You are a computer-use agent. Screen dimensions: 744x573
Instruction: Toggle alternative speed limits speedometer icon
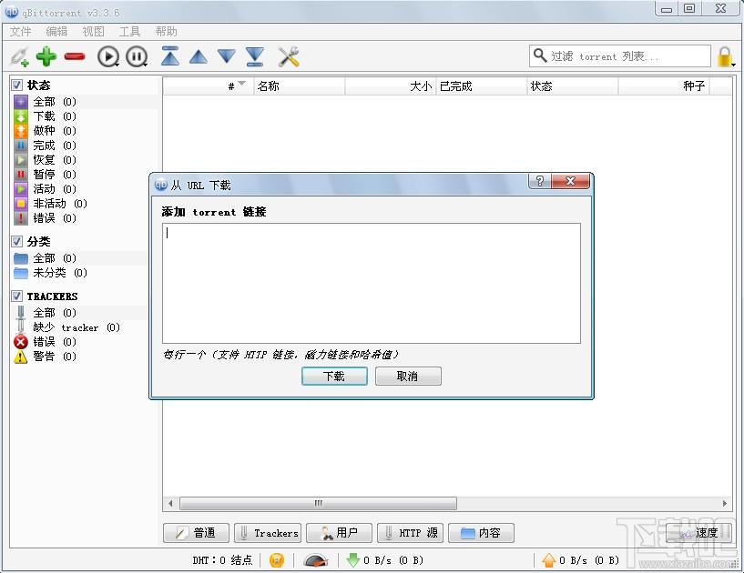(315, 560)
